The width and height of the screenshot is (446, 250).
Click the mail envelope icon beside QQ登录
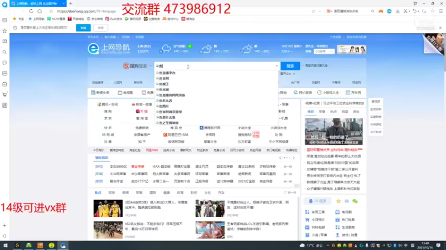point(347,201)
